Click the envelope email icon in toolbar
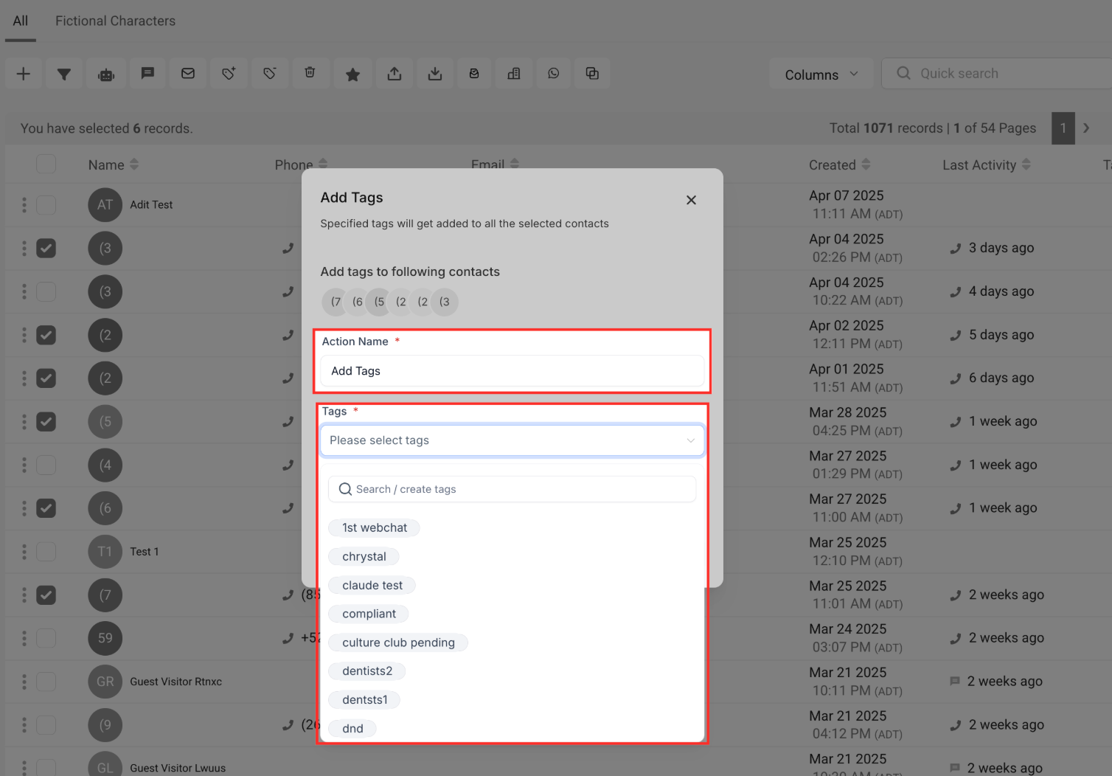1112x776 pixels. tap(188, 74)
